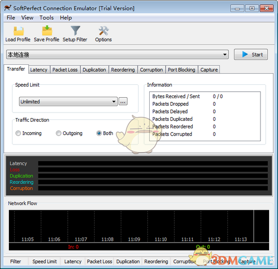Screen dimensions: 278x269
Task: Switch to the Reordering tab
Action: (123, 70)
